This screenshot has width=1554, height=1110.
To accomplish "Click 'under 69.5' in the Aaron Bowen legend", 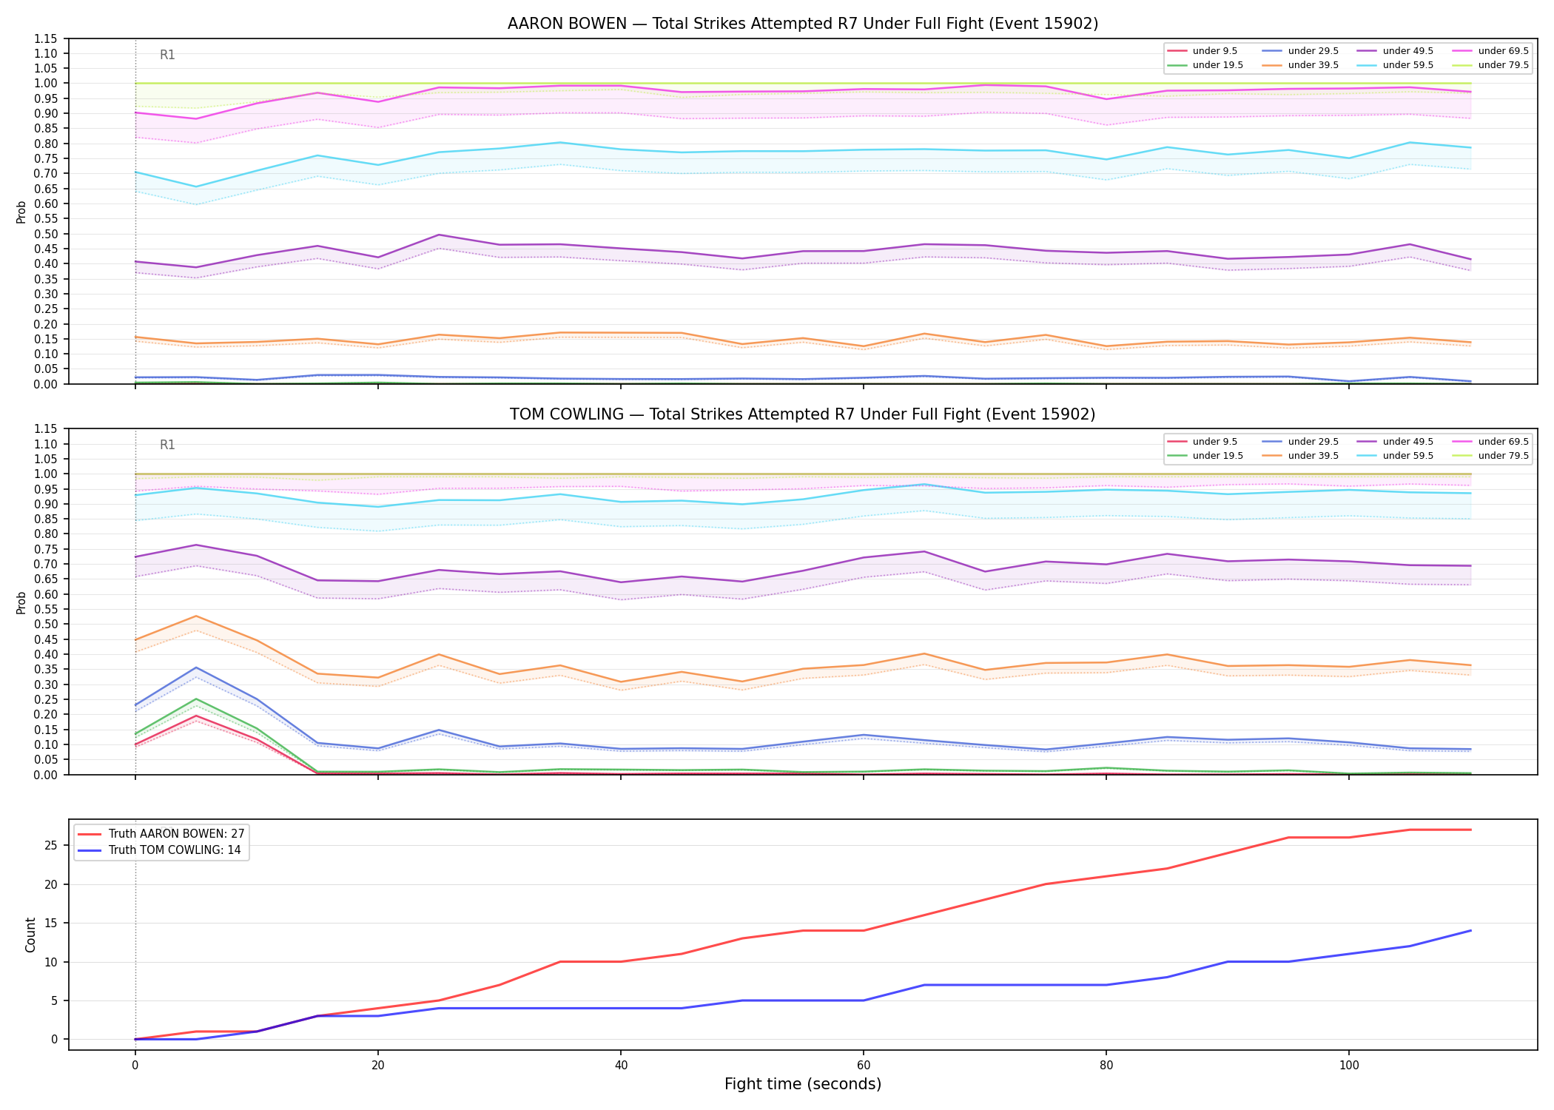I will click(1503, 51).
